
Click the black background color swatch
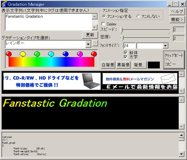coord(154,65)
